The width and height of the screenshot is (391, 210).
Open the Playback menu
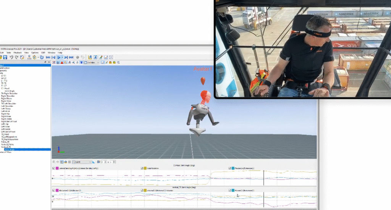pyautogui.click(x=18, y=52)
